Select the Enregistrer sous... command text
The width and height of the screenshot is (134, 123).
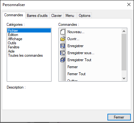(81, 53)
